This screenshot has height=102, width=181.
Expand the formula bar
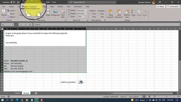(179, 24)
